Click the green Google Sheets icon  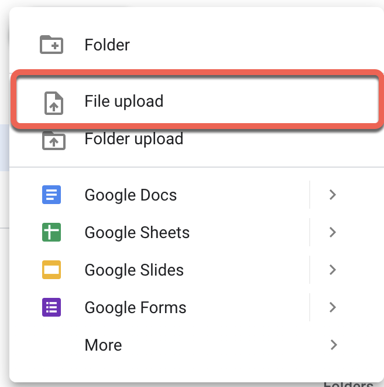pyautogui.click(x=52, y=232)
